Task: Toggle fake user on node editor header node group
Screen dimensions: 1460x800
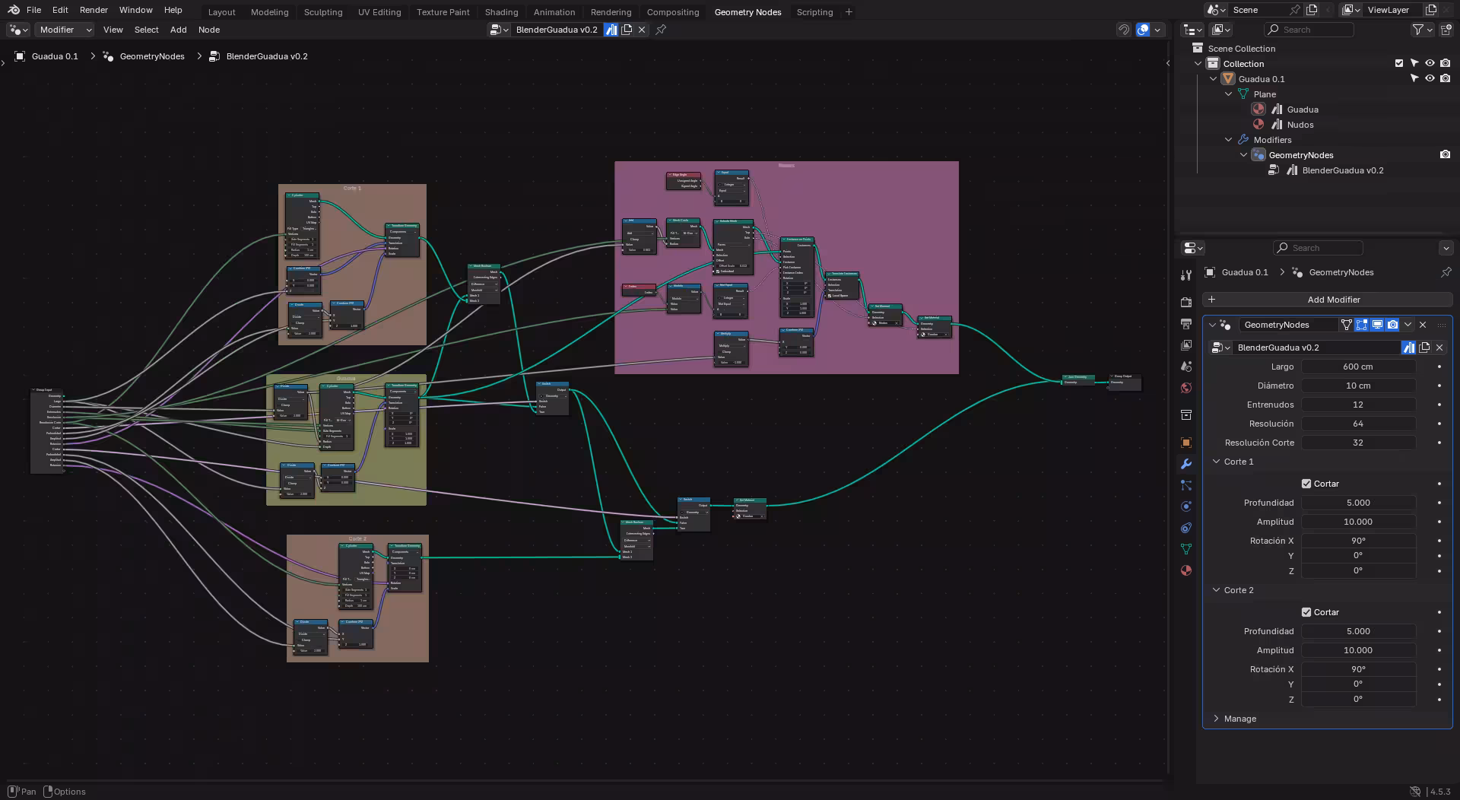Action: click(611, 30)
